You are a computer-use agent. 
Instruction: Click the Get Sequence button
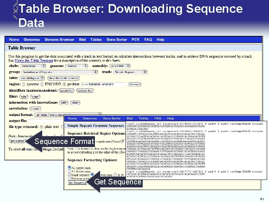77,183
